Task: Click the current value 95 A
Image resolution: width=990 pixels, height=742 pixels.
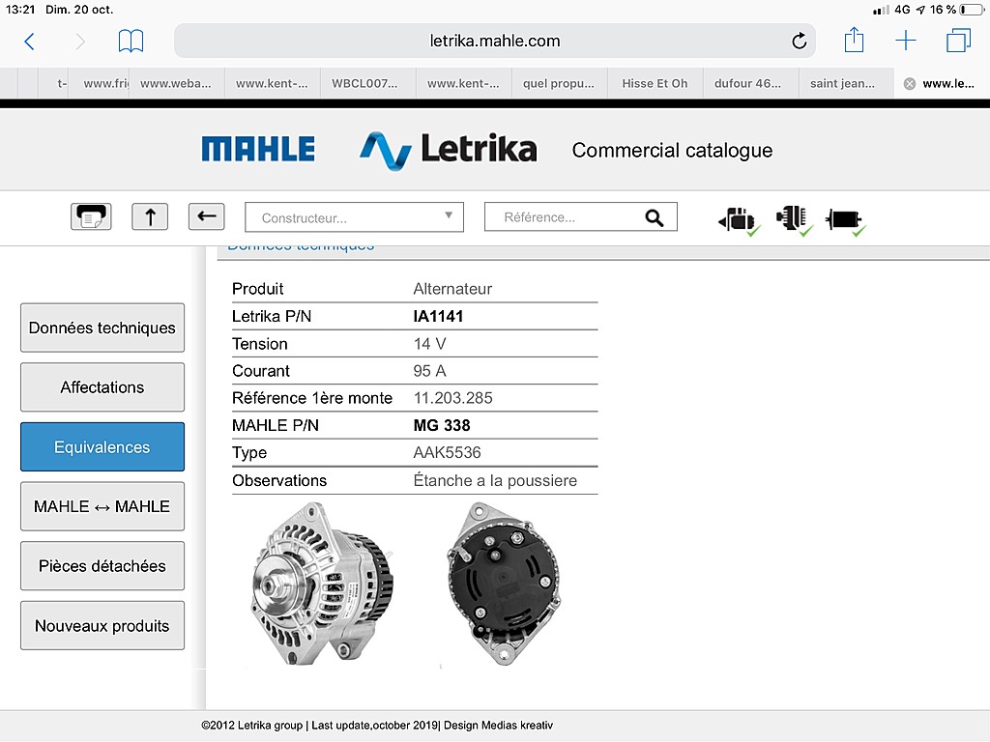Action: (429, 371)
